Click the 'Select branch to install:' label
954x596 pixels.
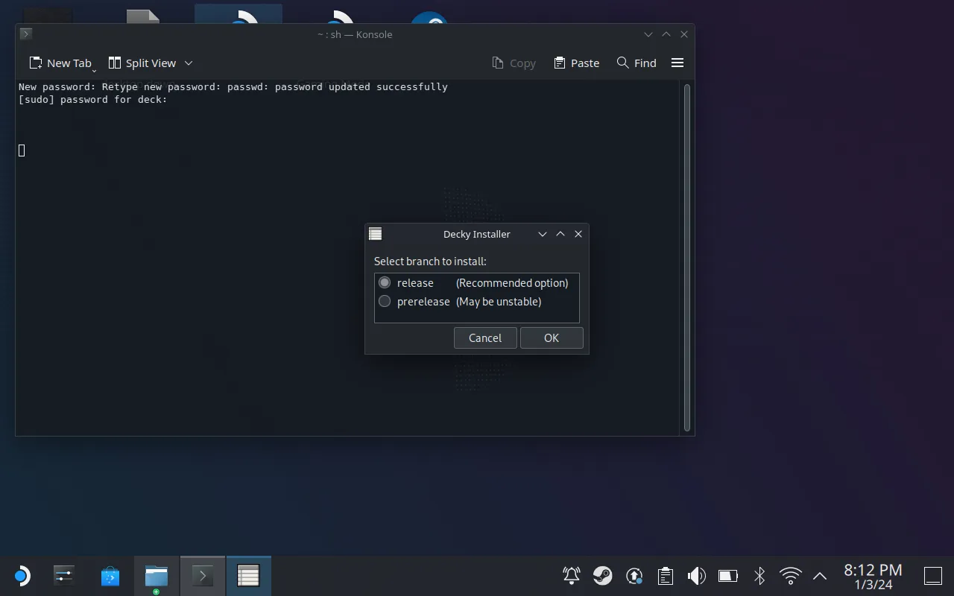click(x=430, y=261)
